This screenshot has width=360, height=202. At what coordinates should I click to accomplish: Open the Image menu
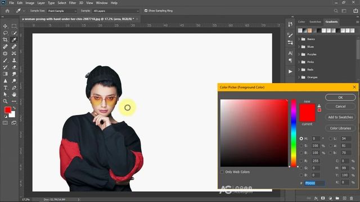(x=30, y=3)
